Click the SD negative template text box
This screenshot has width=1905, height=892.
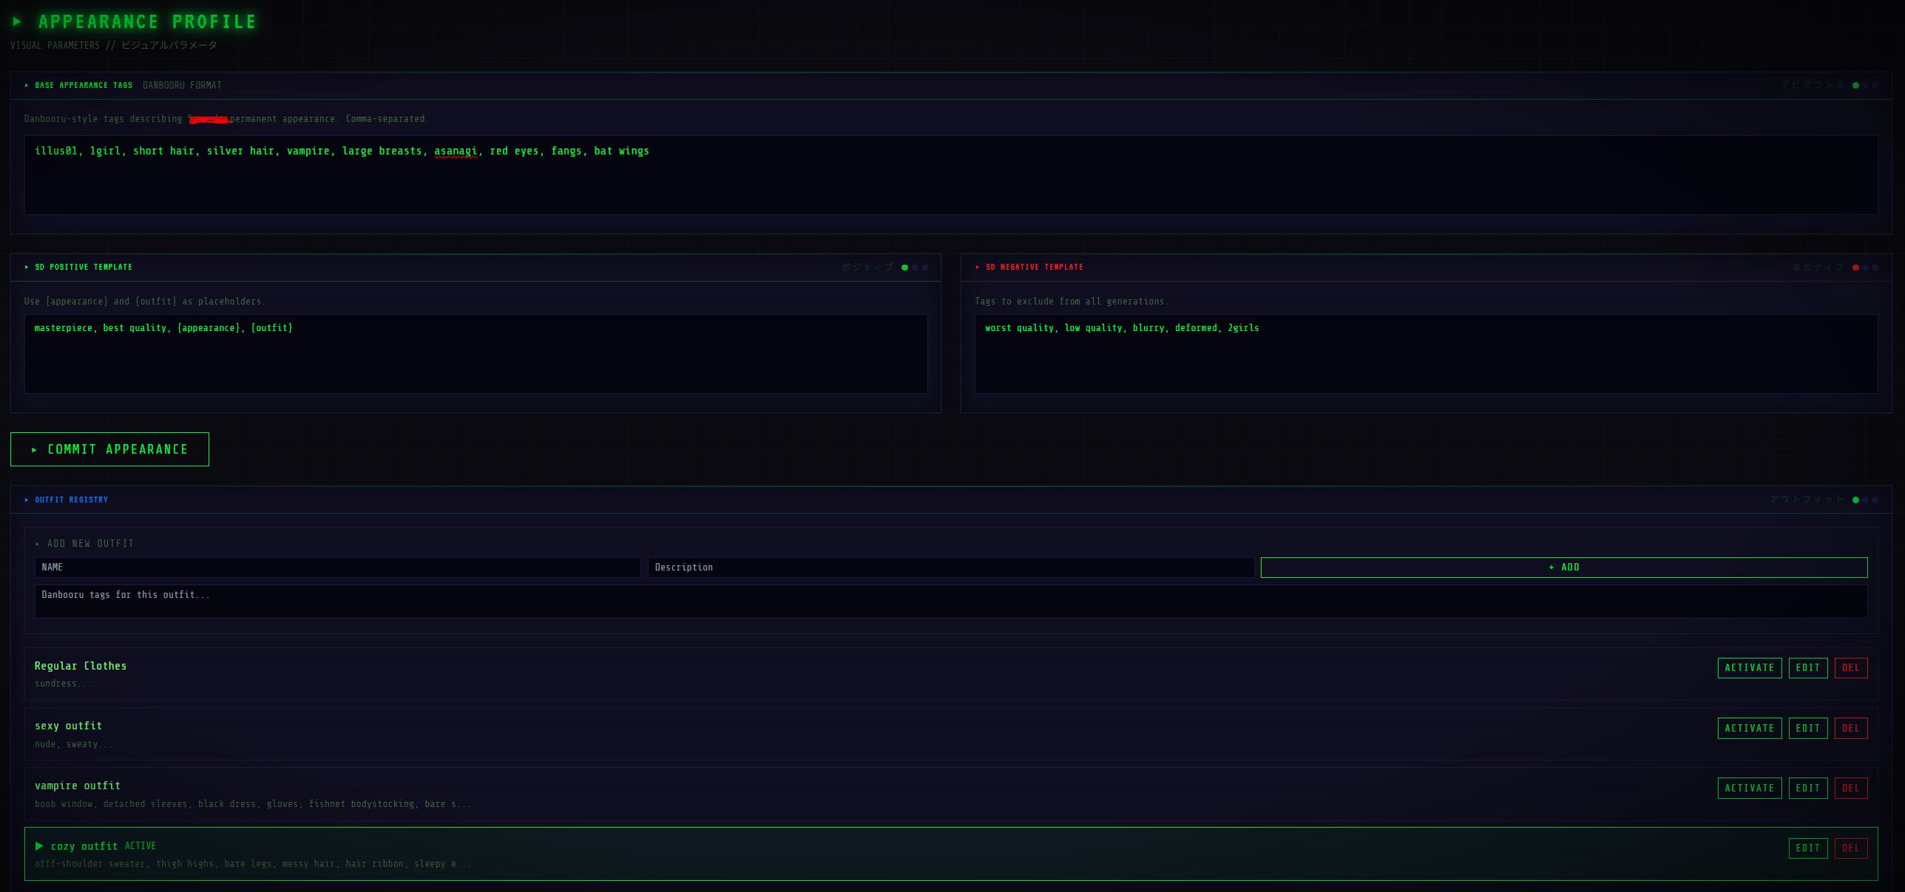[1425, 354]
